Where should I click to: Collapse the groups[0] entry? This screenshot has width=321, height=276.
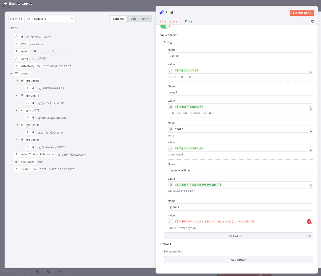[17, 81]
